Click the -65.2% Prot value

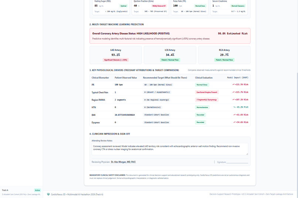(242, 107)
